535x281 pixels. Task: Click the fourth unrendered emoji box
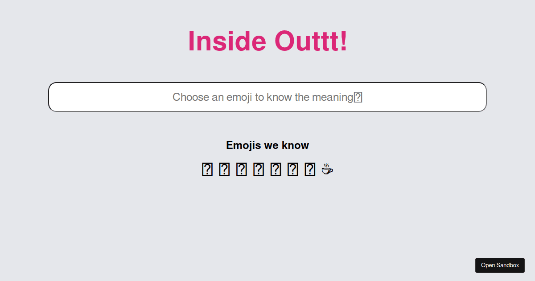(x=258, y=169)
